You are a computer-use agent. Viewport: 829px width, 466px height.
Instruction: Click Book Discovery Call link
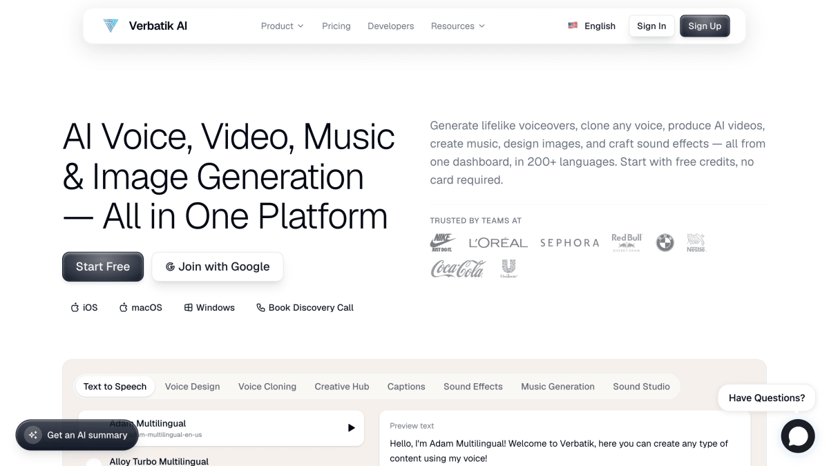click(305, 308)
